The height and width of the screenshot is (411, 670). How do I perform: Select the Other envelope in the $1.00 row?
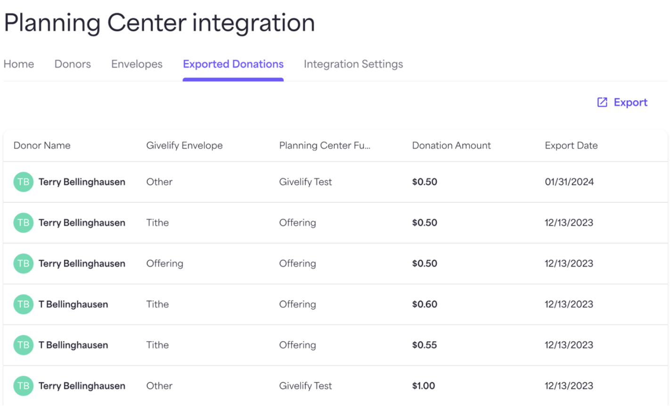coord(159,386)
